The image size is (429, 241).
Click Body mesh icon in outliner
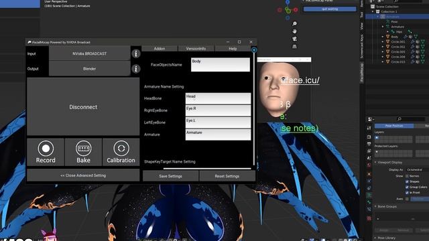coord(387,37)
